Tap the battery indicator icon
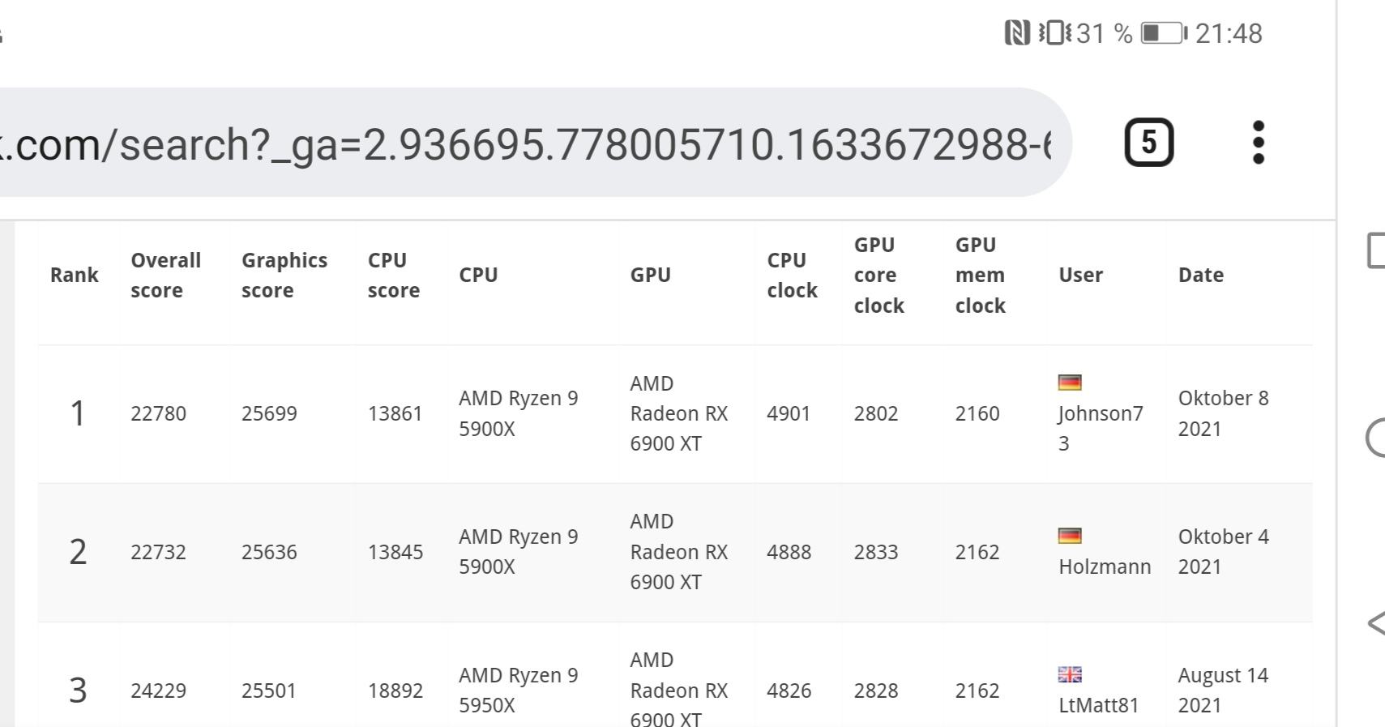 (x=1165, y=33)
